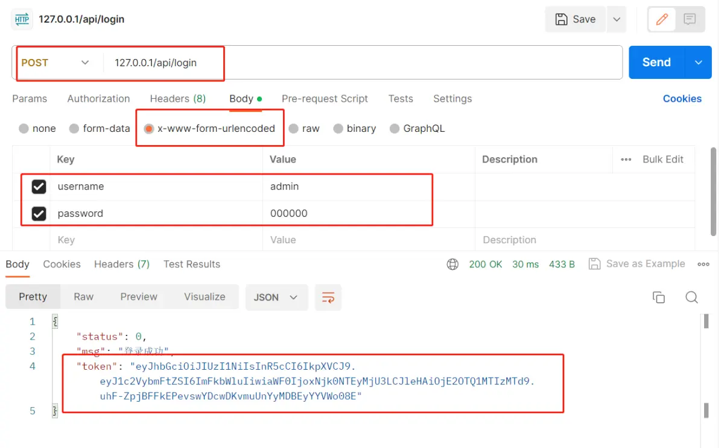The width and height of the screenshot is (724, 448).
Task: Switch to the Headers (8) request tab
Action: (178, 99)
